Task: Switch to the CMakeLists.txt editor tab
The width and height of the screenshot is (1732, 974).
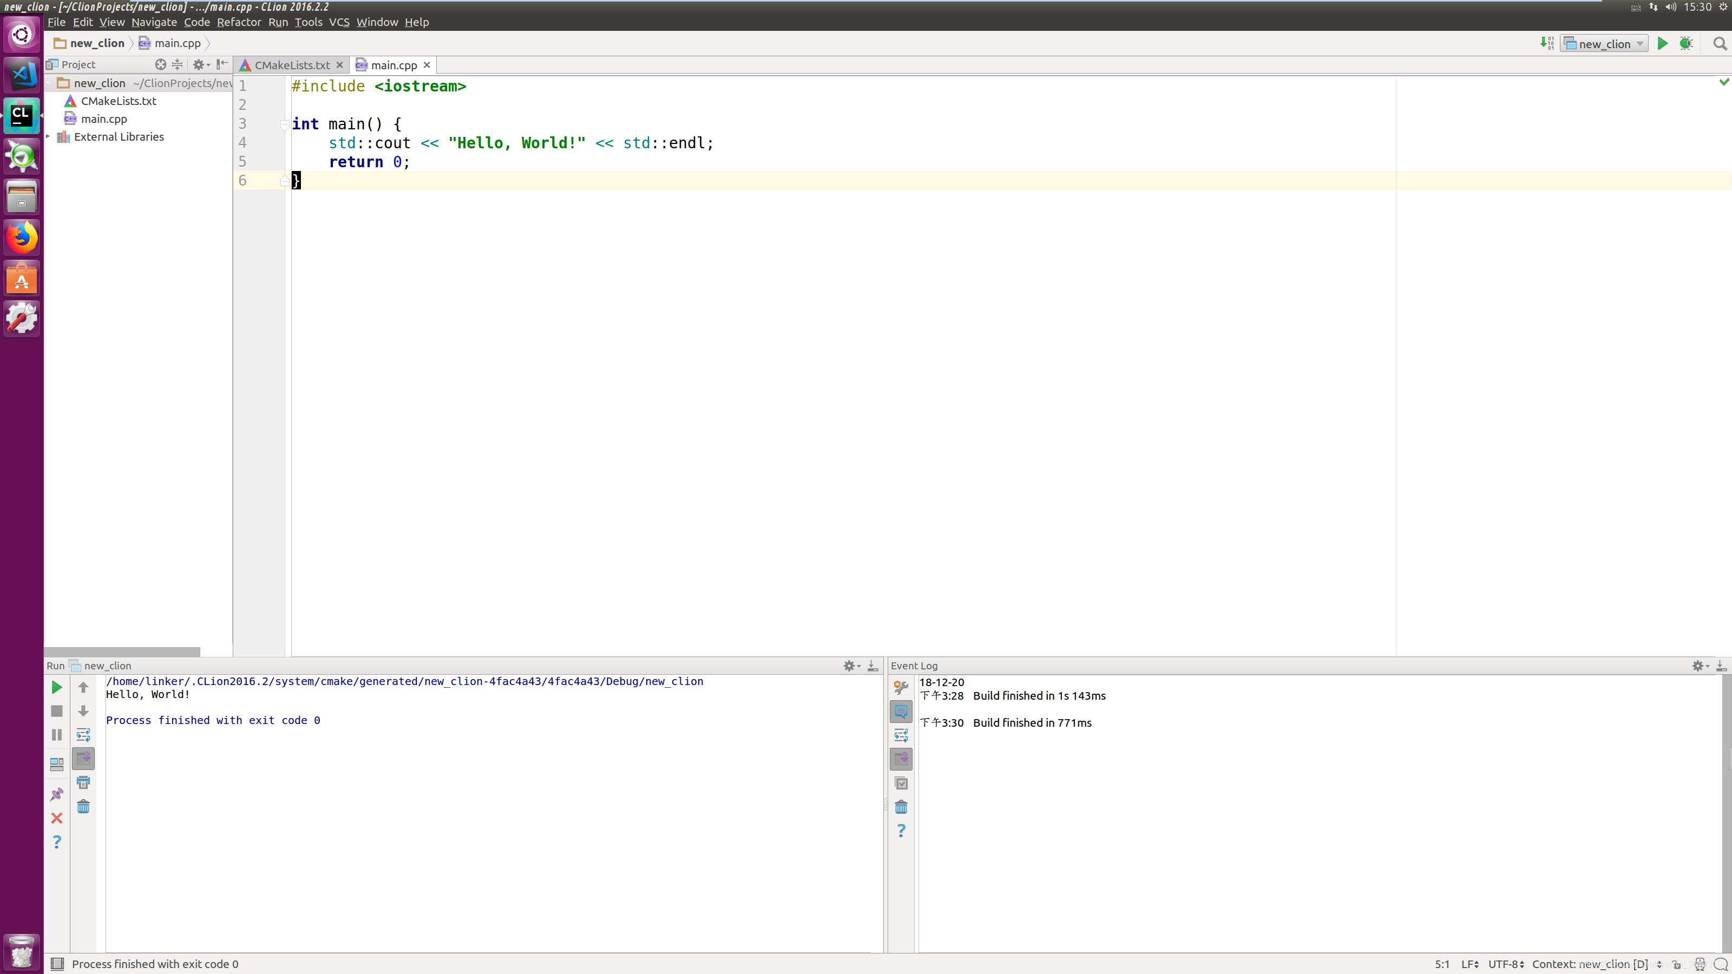Action: point(292,65)
